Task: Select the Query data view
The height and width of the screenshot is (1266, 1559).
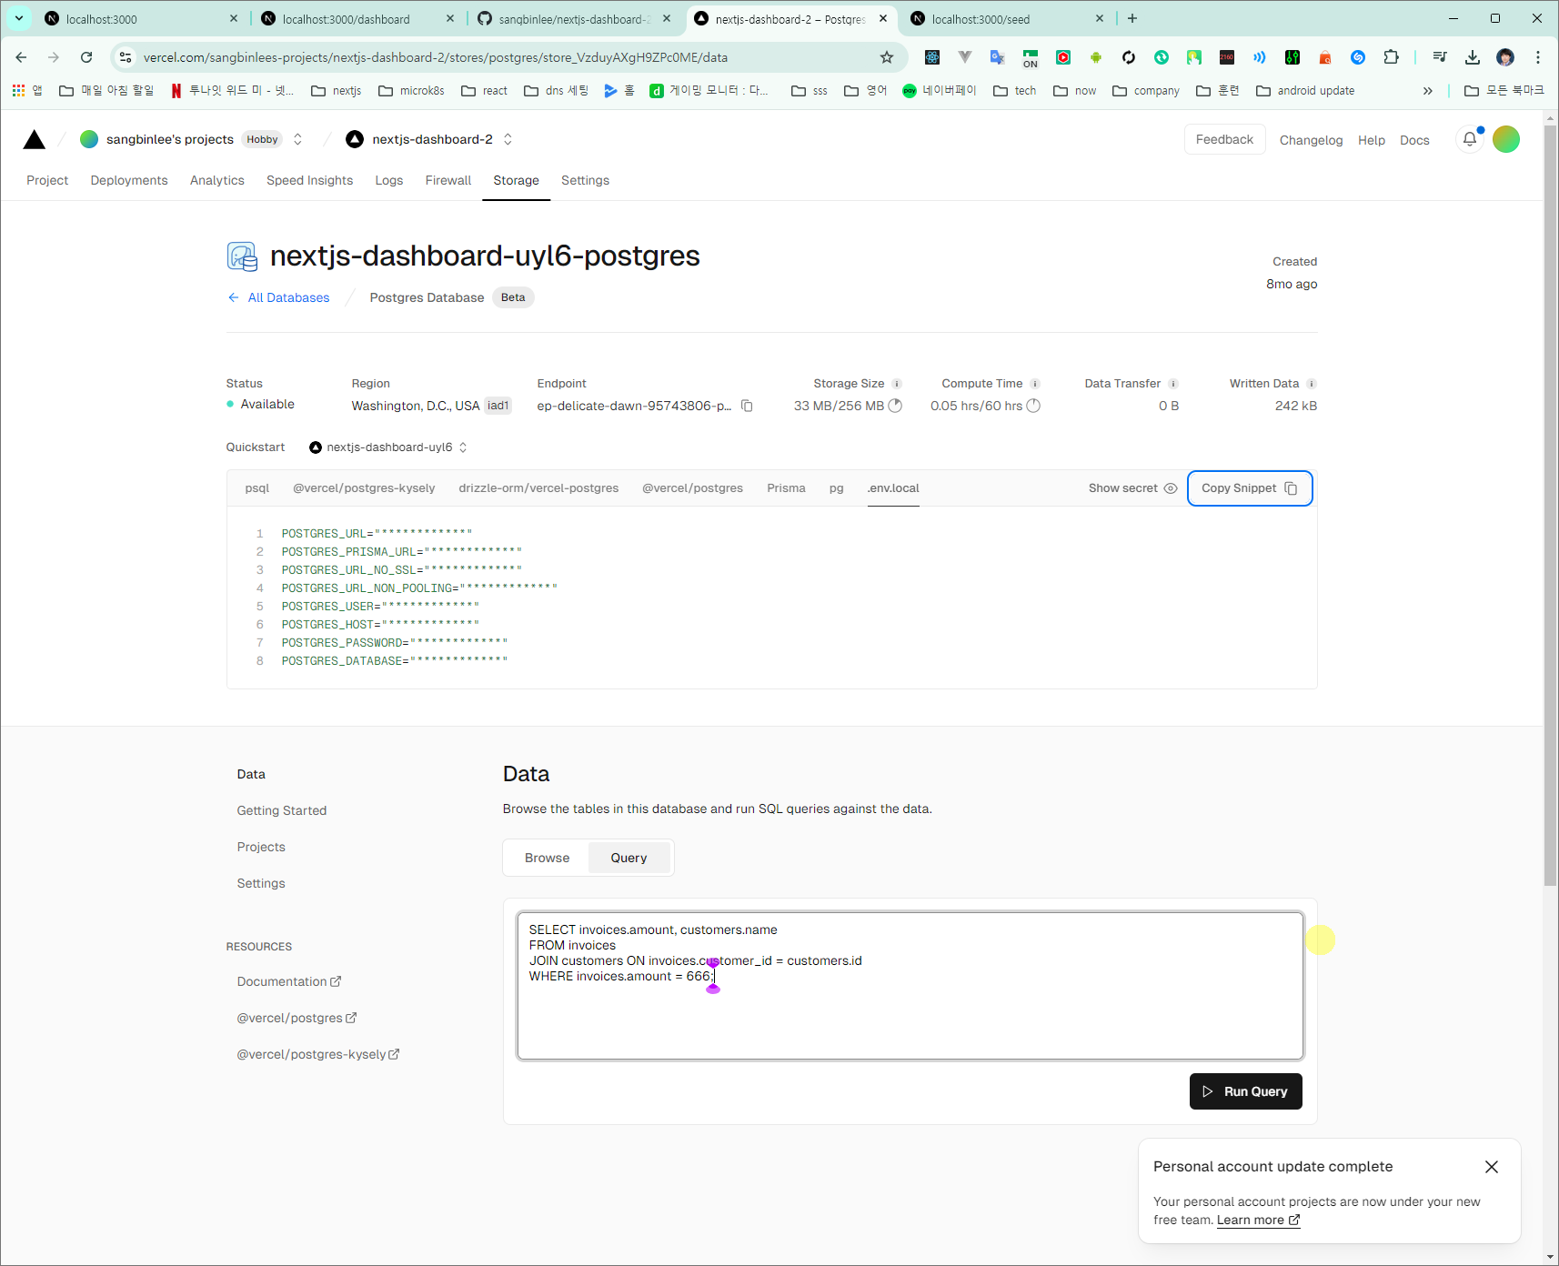Action: tap(629, 858)
